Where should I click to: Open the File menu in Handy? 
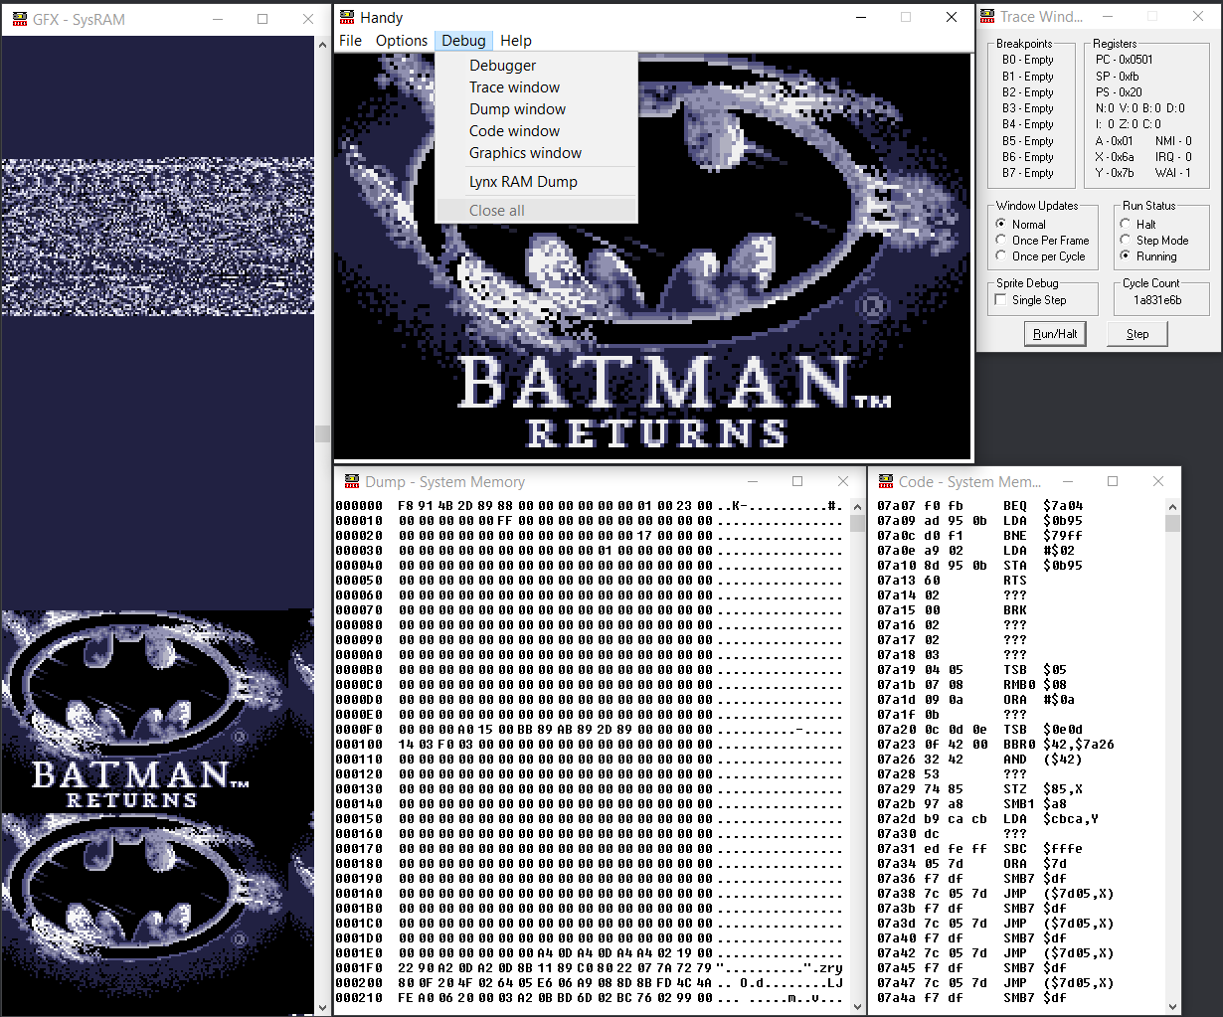click(x=351, y=41)
